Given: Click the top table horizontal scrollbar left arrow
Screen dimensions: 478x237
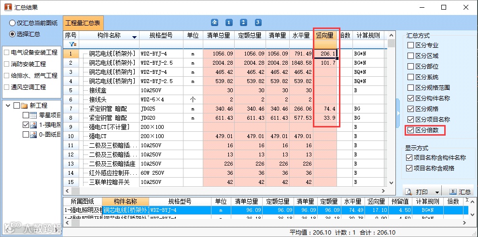Looking at the screenshot, I should coord(67,191).
